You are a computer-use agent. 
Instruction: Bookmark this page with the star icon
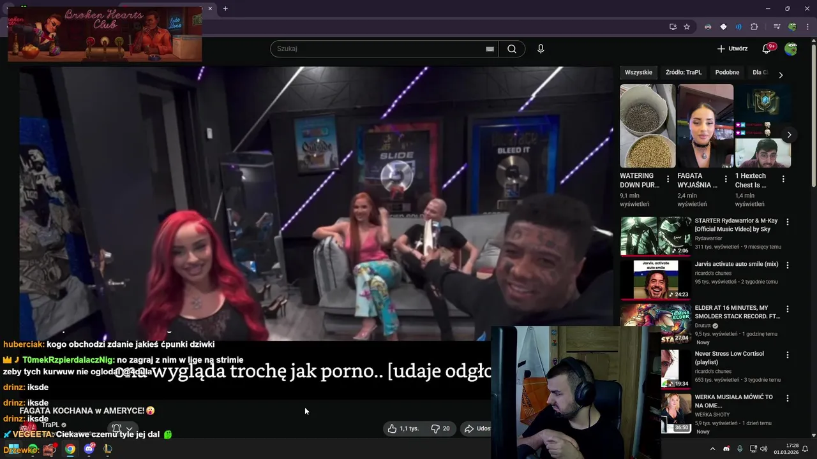pyautogui.click(x=687, y=27)
